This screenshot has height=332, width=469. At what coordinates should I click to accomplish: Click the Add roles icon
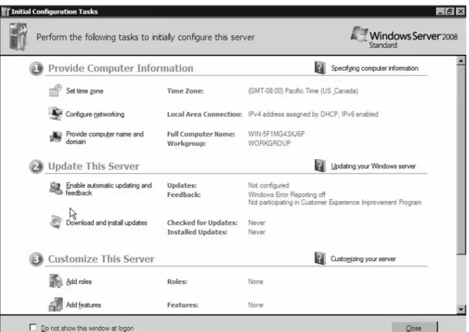point(56,281)
